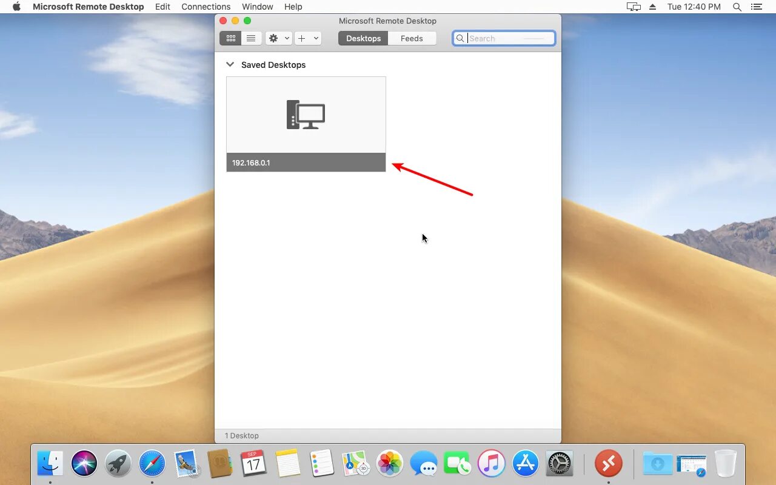Open FaceTime icon in Dock
The image size is (776, 485).
(458, 464)
